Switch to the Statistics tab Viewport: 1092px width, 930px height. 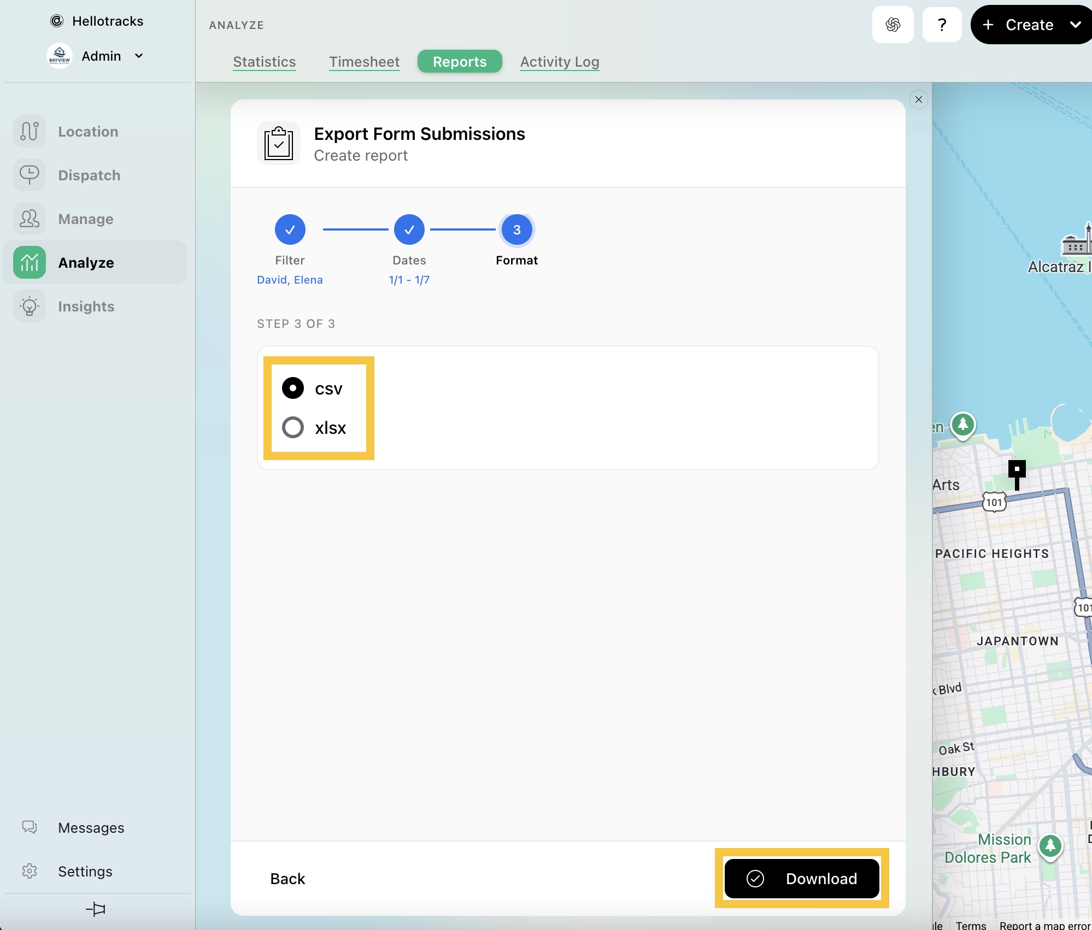click(x=264, y=62)
